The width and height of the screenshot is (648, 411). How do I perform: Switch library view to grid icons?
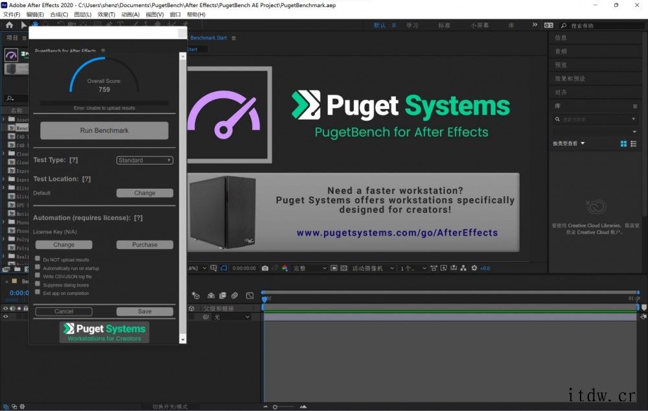(623, 143)
